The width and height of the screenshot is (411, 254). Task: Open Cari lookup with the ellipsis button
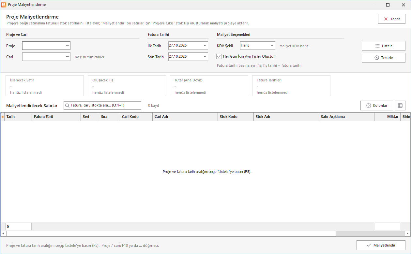[67, 57]
